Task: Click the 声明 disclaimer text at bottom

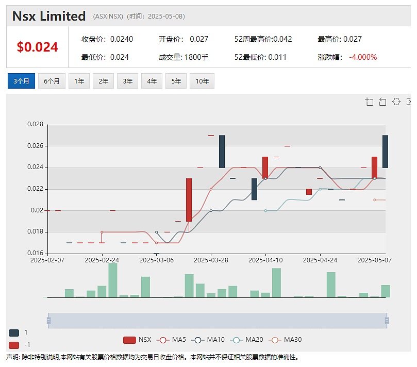Action: (153, 357)
